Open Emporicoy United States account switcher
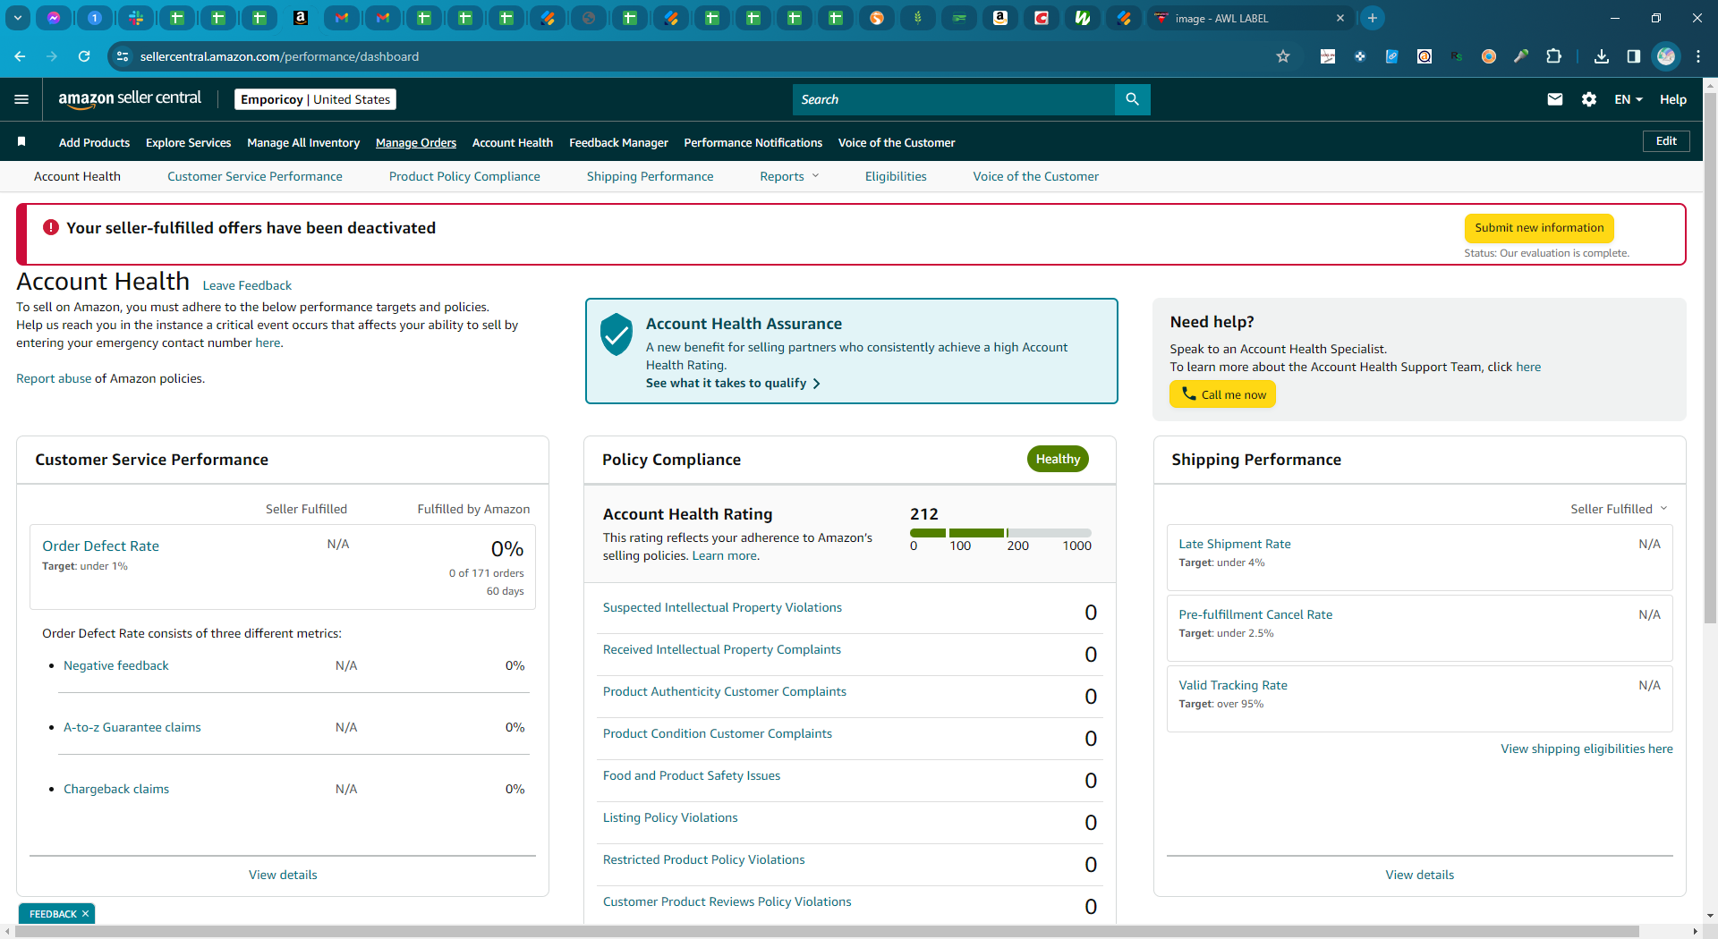The height and width of the screenshot is (939, 1718). point(316,99)
